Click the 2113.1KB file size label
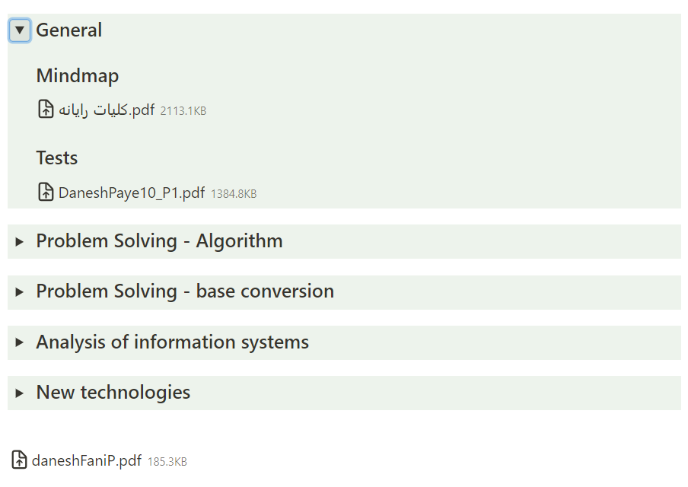The image size is (688, 487). click(x=183, y=111)
